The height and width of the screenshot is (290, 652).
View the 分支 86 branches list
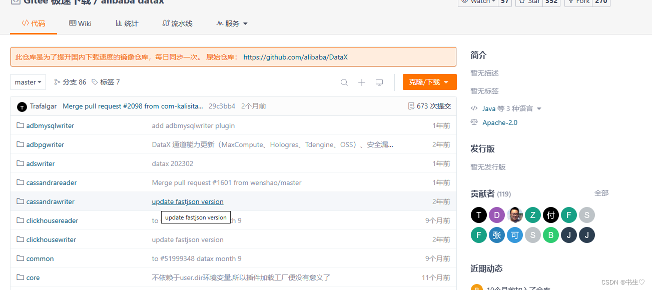coord(70,82)
